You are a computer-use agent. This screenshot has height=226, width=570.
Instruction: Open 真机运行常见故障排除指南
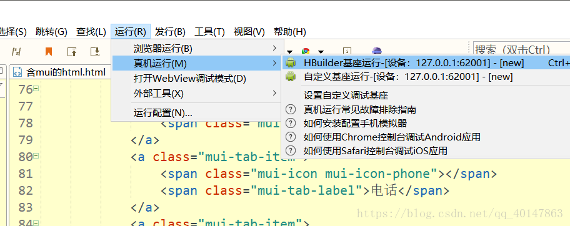426,109
